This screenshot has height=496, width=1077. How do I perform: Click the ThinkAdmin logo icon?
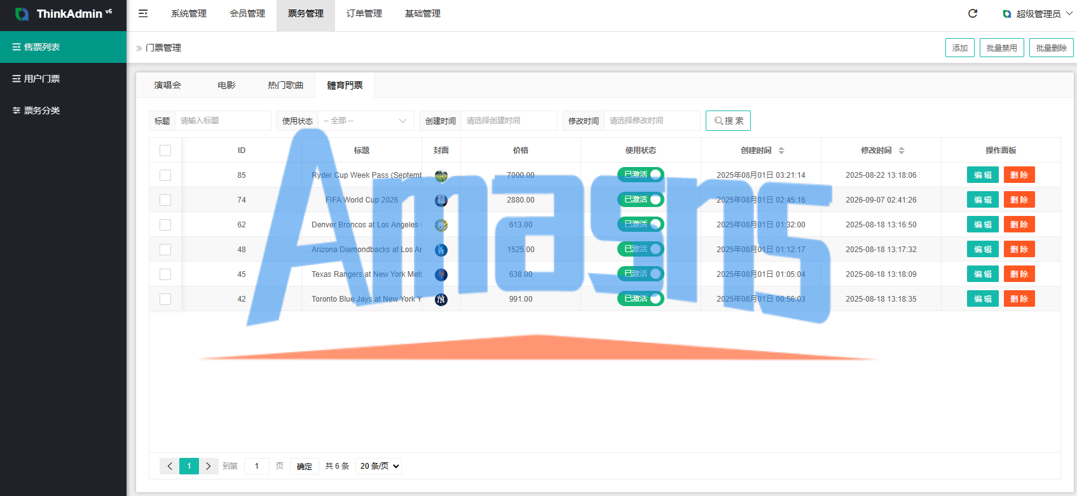(22, 14)
